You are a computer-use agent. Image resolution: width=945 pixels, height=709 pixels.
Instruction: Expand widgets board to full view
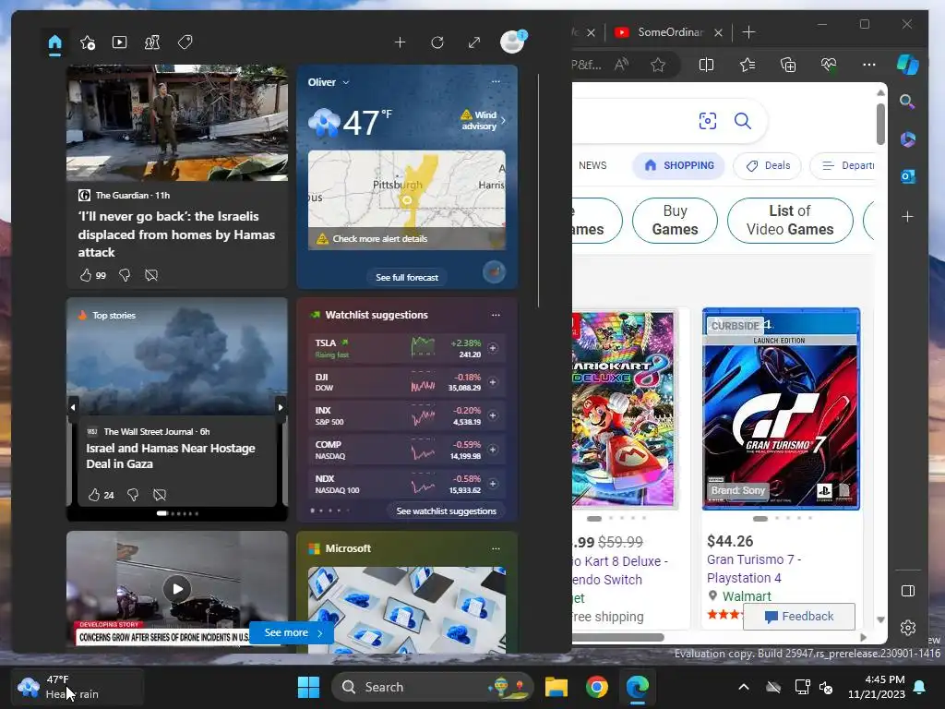tap(474, 42)
